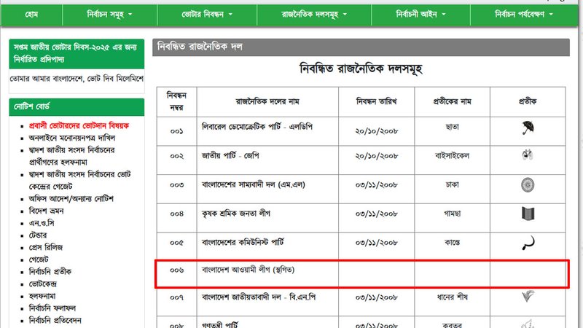Open the ভোটকেন্দ্র sidebar link
Image resolution: width=583 pixels, height=328 pixels.
click(47, 283)
